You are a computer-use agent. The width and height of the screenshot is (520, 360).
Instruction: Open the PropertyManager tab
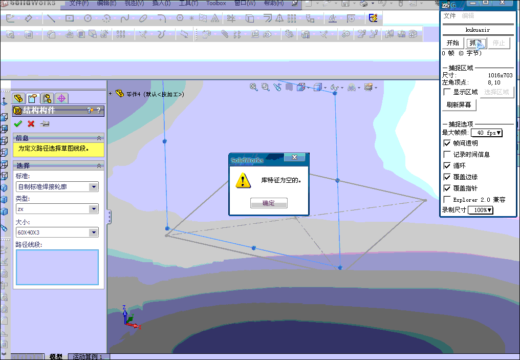click(33, 98)
